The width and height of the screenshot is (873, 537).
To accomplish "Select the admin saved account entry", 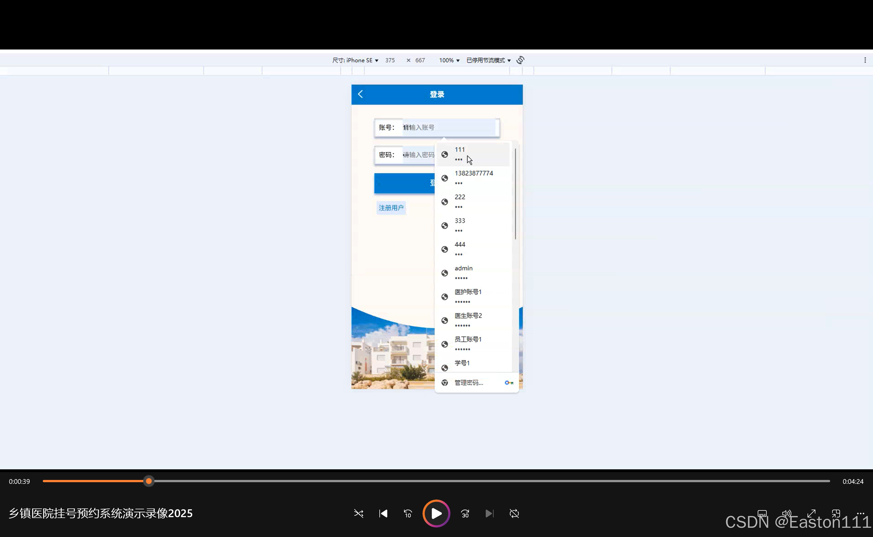I will pyautogui.click(x=473, y=273).
